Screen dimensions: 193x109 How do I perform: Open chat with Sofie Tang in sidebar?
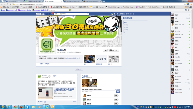(x=181, y=76)
